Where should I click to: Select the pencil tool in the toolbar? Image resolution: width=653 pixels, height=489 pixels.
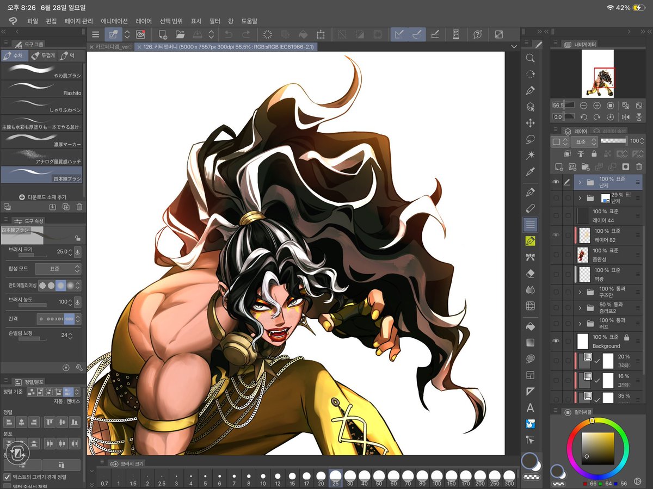[530, 208]
